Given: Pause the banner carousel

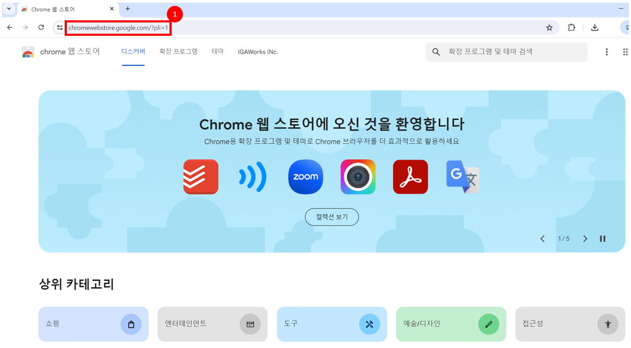Looking at the screenshot, I should pos(603,238).
